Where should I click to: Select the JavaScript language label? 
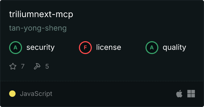tap(36, 94)
